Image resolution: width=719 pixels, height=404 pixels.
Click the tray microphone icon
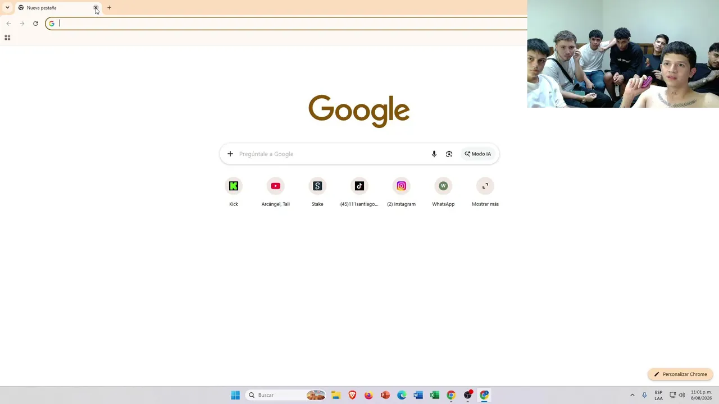tap(644, 395)
